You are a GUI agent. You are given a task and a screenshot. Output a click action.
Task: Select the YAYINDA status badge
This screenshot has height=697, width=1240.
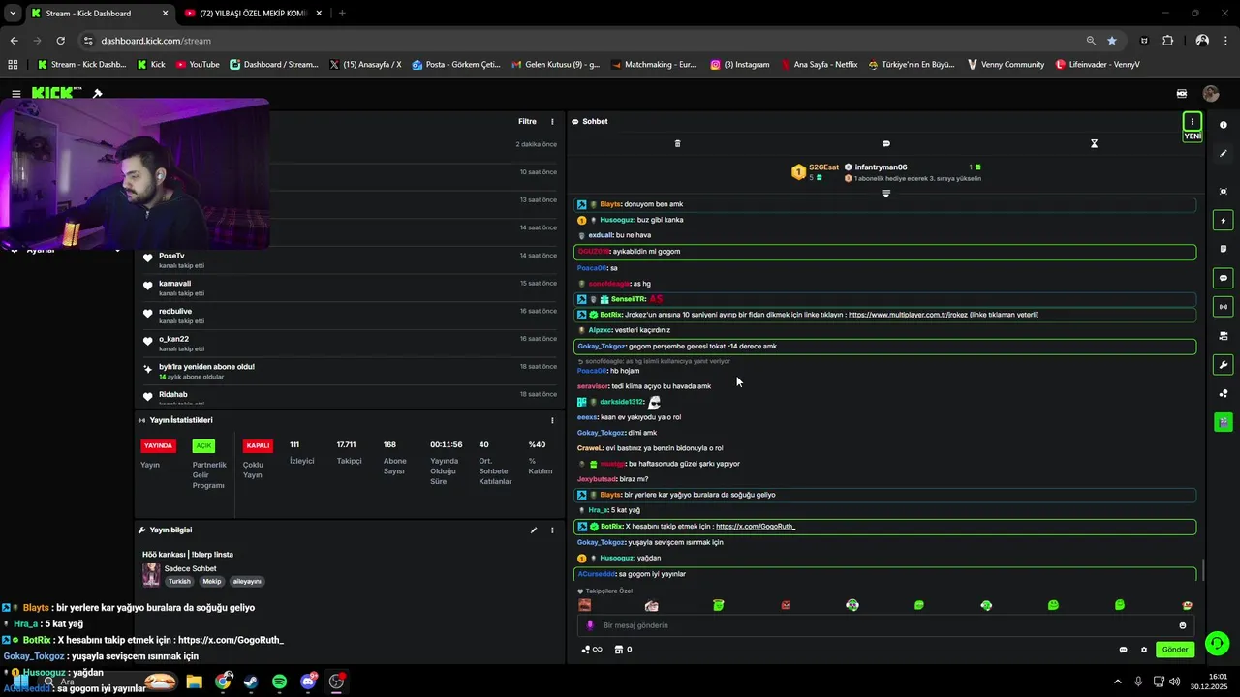tap(158, 446)
